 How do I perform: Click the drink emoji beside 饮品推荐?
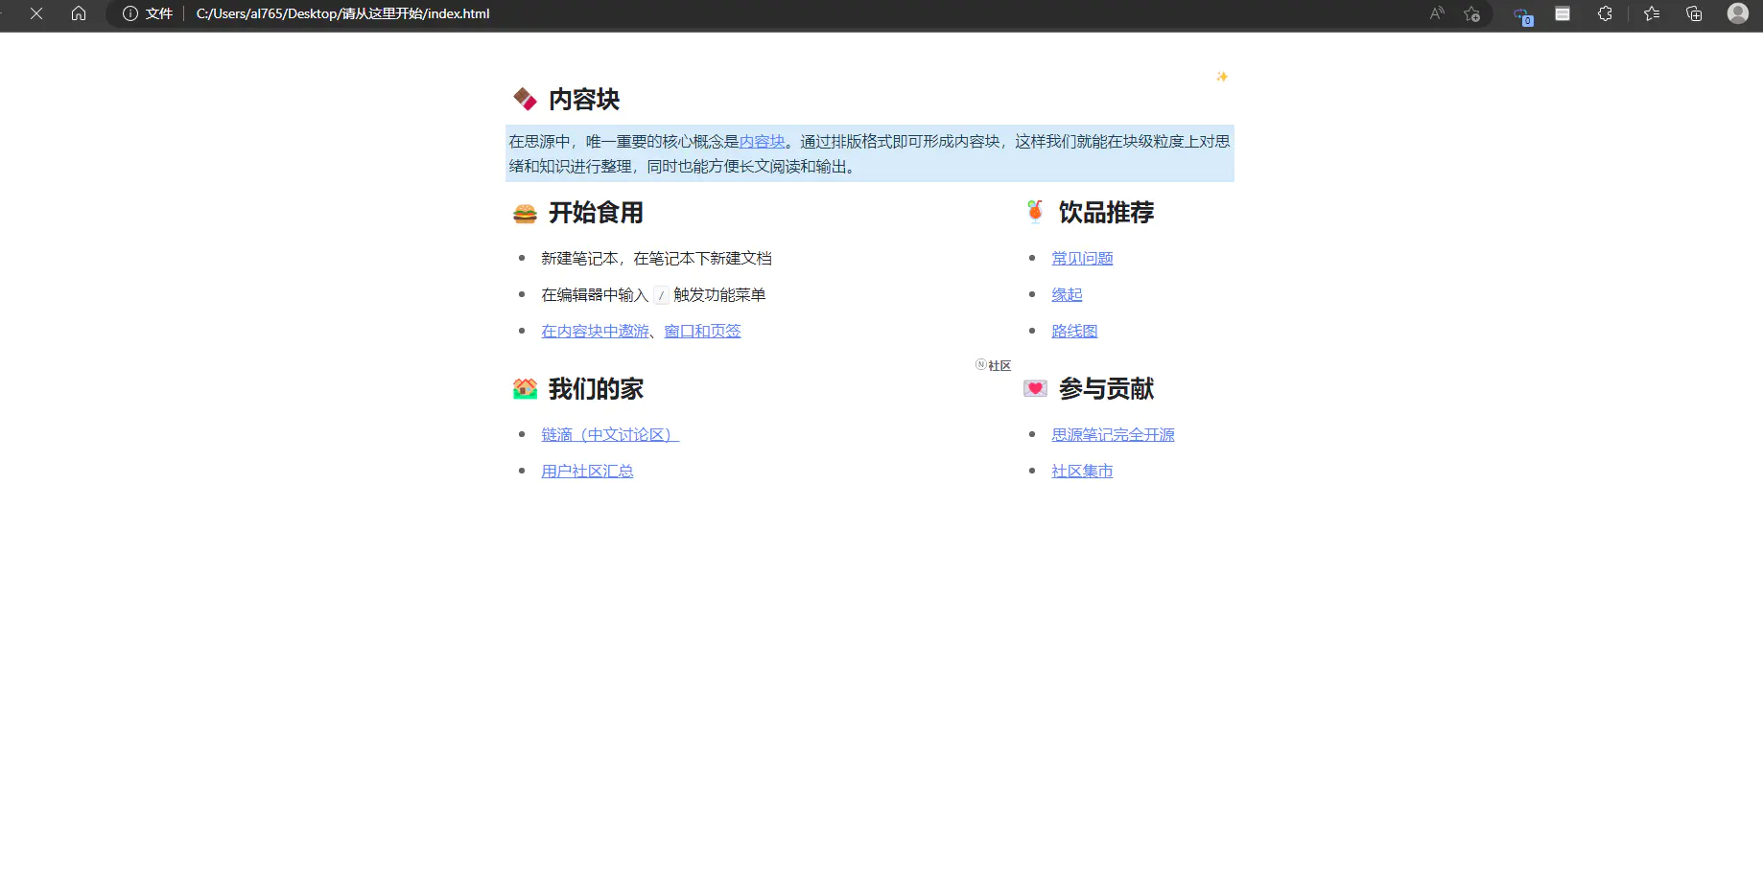pos(1035,212)
